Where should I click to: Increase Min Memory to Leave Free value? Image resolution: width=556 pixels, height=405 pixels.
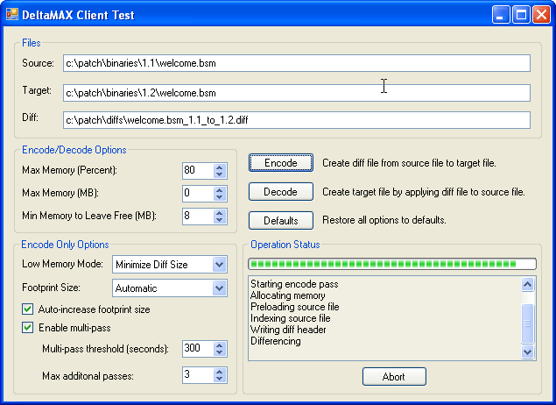click(220, 213)
